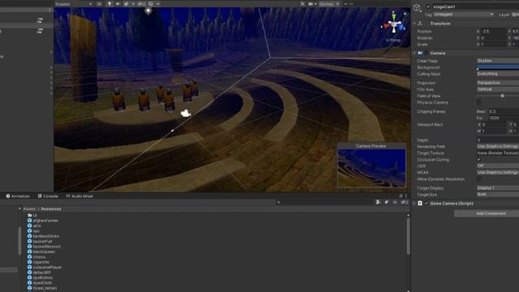This screenshot has width=519, height=292.
Task: Toggle Persp label under orientation gizmo
Action: pyautogui.click(x=393, y=40)
